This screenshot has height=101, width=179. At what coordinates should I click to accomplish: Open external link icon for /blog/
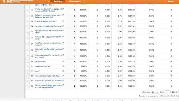point(63,71)
